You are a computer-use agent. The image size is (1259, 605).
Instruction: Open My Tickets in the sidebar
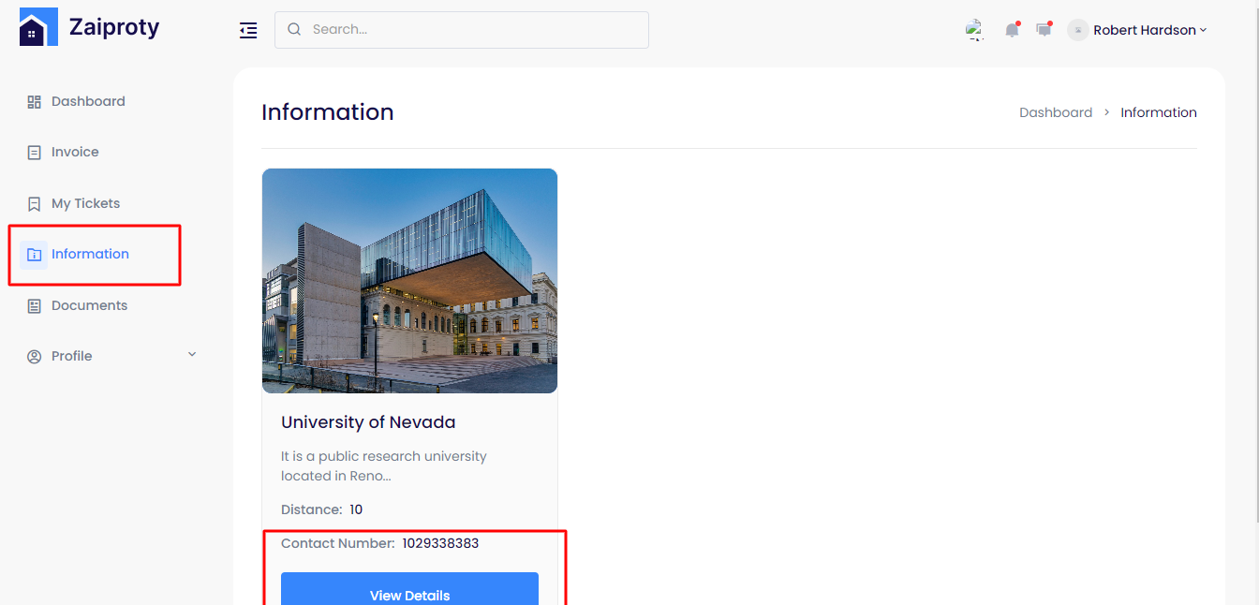pos(85,203)
